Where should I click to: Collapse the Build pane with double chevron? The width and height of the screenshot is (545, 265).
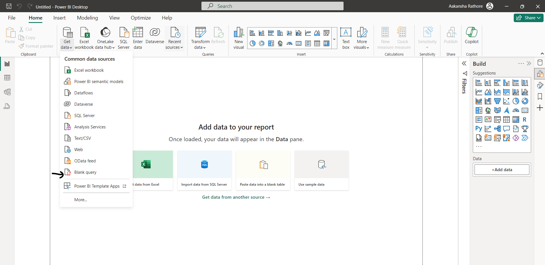tap(529, 63)
